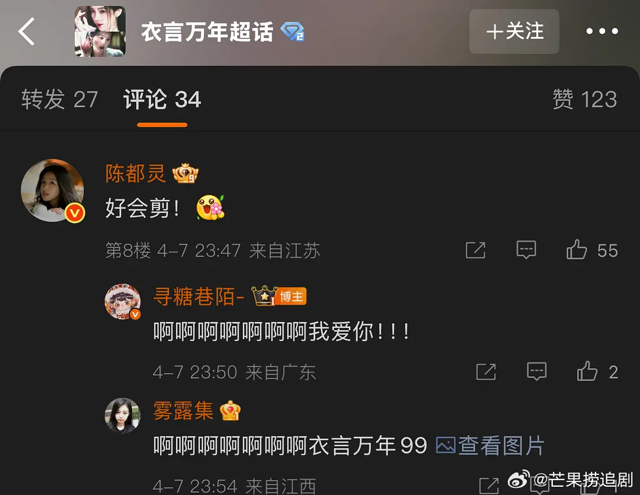Tap the 衣言万年超话 diamond level badge
Screen dimensions: 640x495
tap(292, 31)
